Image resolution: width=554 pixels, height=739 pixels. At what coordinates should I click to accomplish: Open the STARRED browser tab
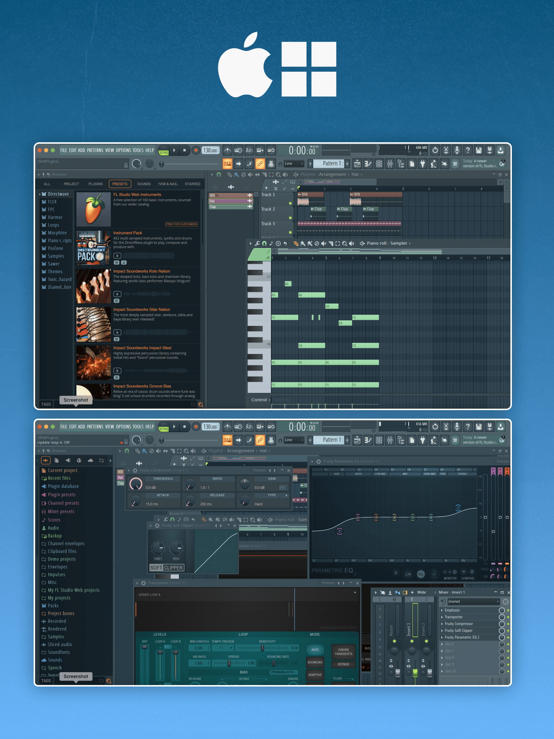192,184
